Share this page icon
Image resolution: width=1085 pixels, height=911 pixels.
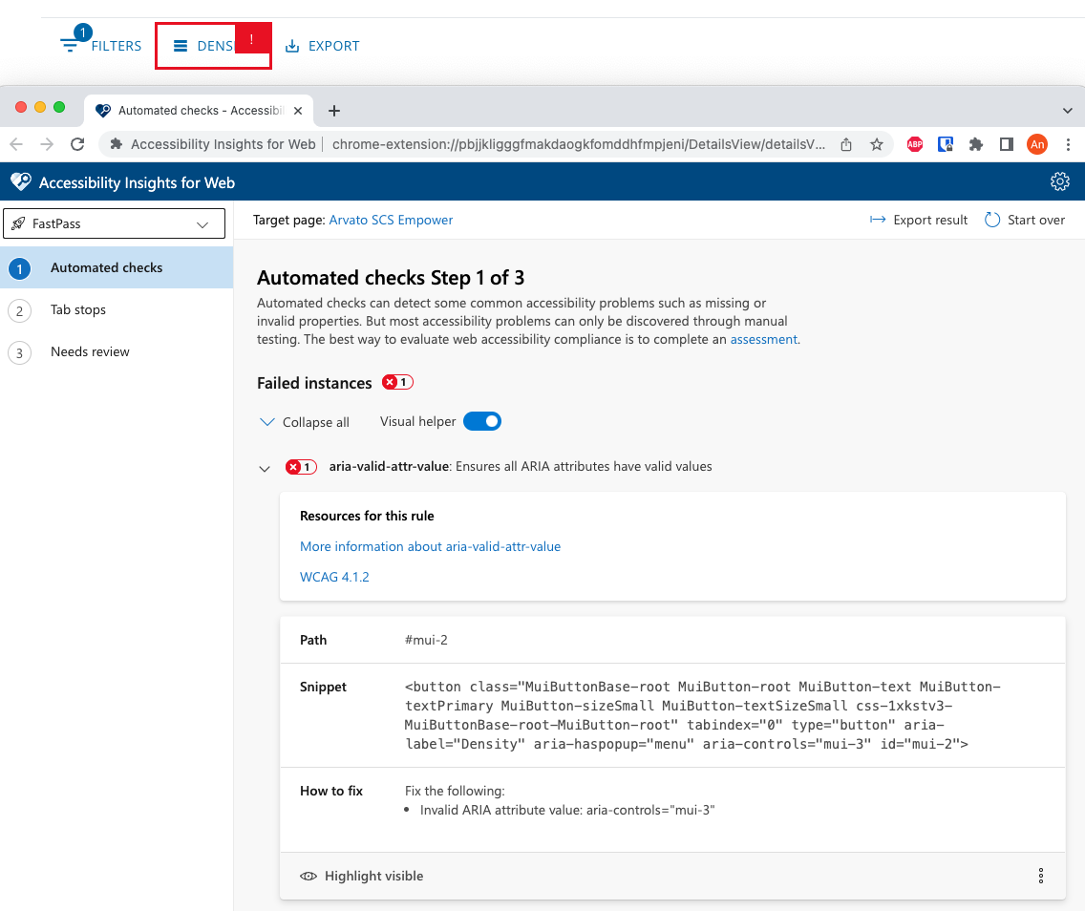tap(845, 144)
